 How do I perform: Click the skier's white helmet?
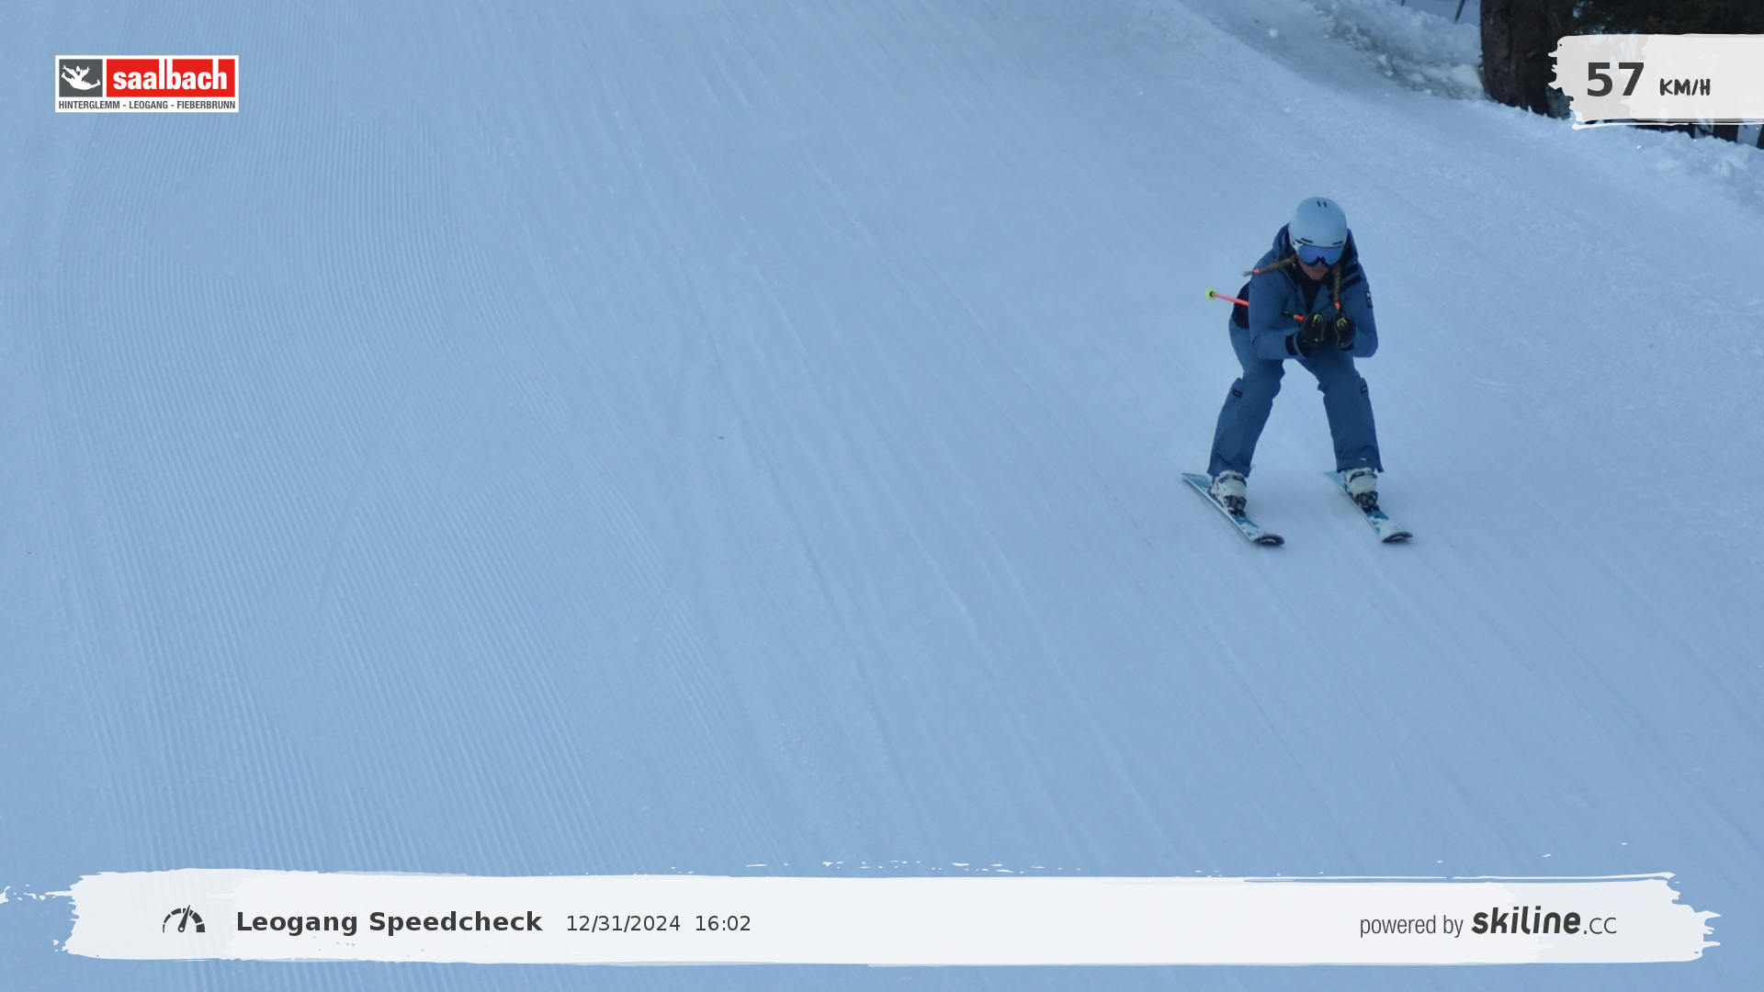click(1317, 220)
